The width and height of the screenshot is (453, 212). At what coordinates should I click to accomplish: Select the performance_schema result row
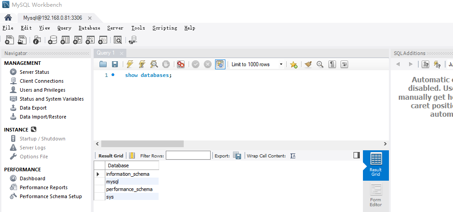[132, 189]
